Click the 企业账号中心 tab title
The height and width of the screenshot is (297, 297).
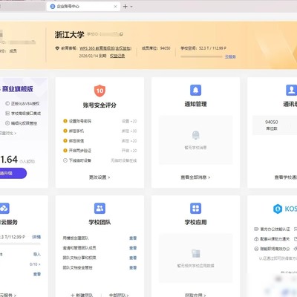(68, 7)
